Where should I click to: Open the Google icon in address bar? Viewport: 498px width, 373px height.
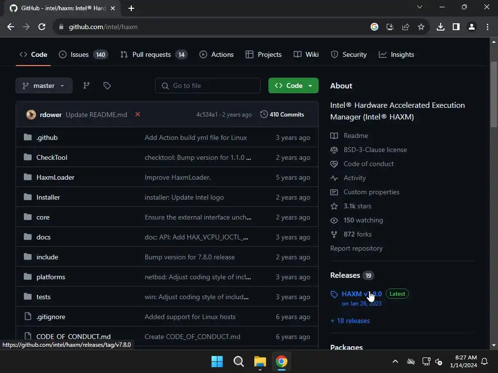374,27
